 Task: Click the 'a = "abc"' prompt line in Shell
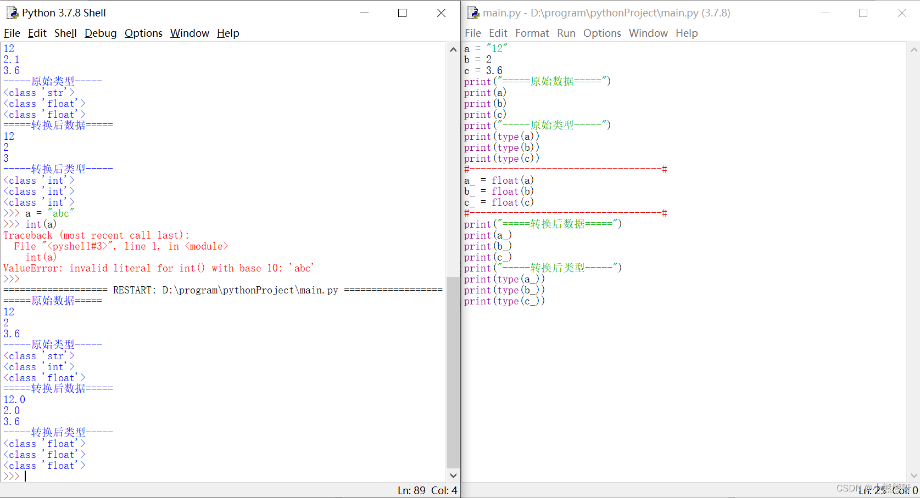(x=38, y=213)
